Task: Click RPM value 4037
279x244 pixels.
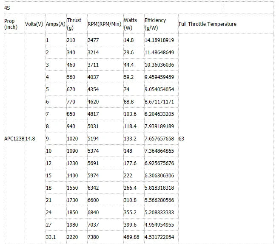Action: click(93, 77)
